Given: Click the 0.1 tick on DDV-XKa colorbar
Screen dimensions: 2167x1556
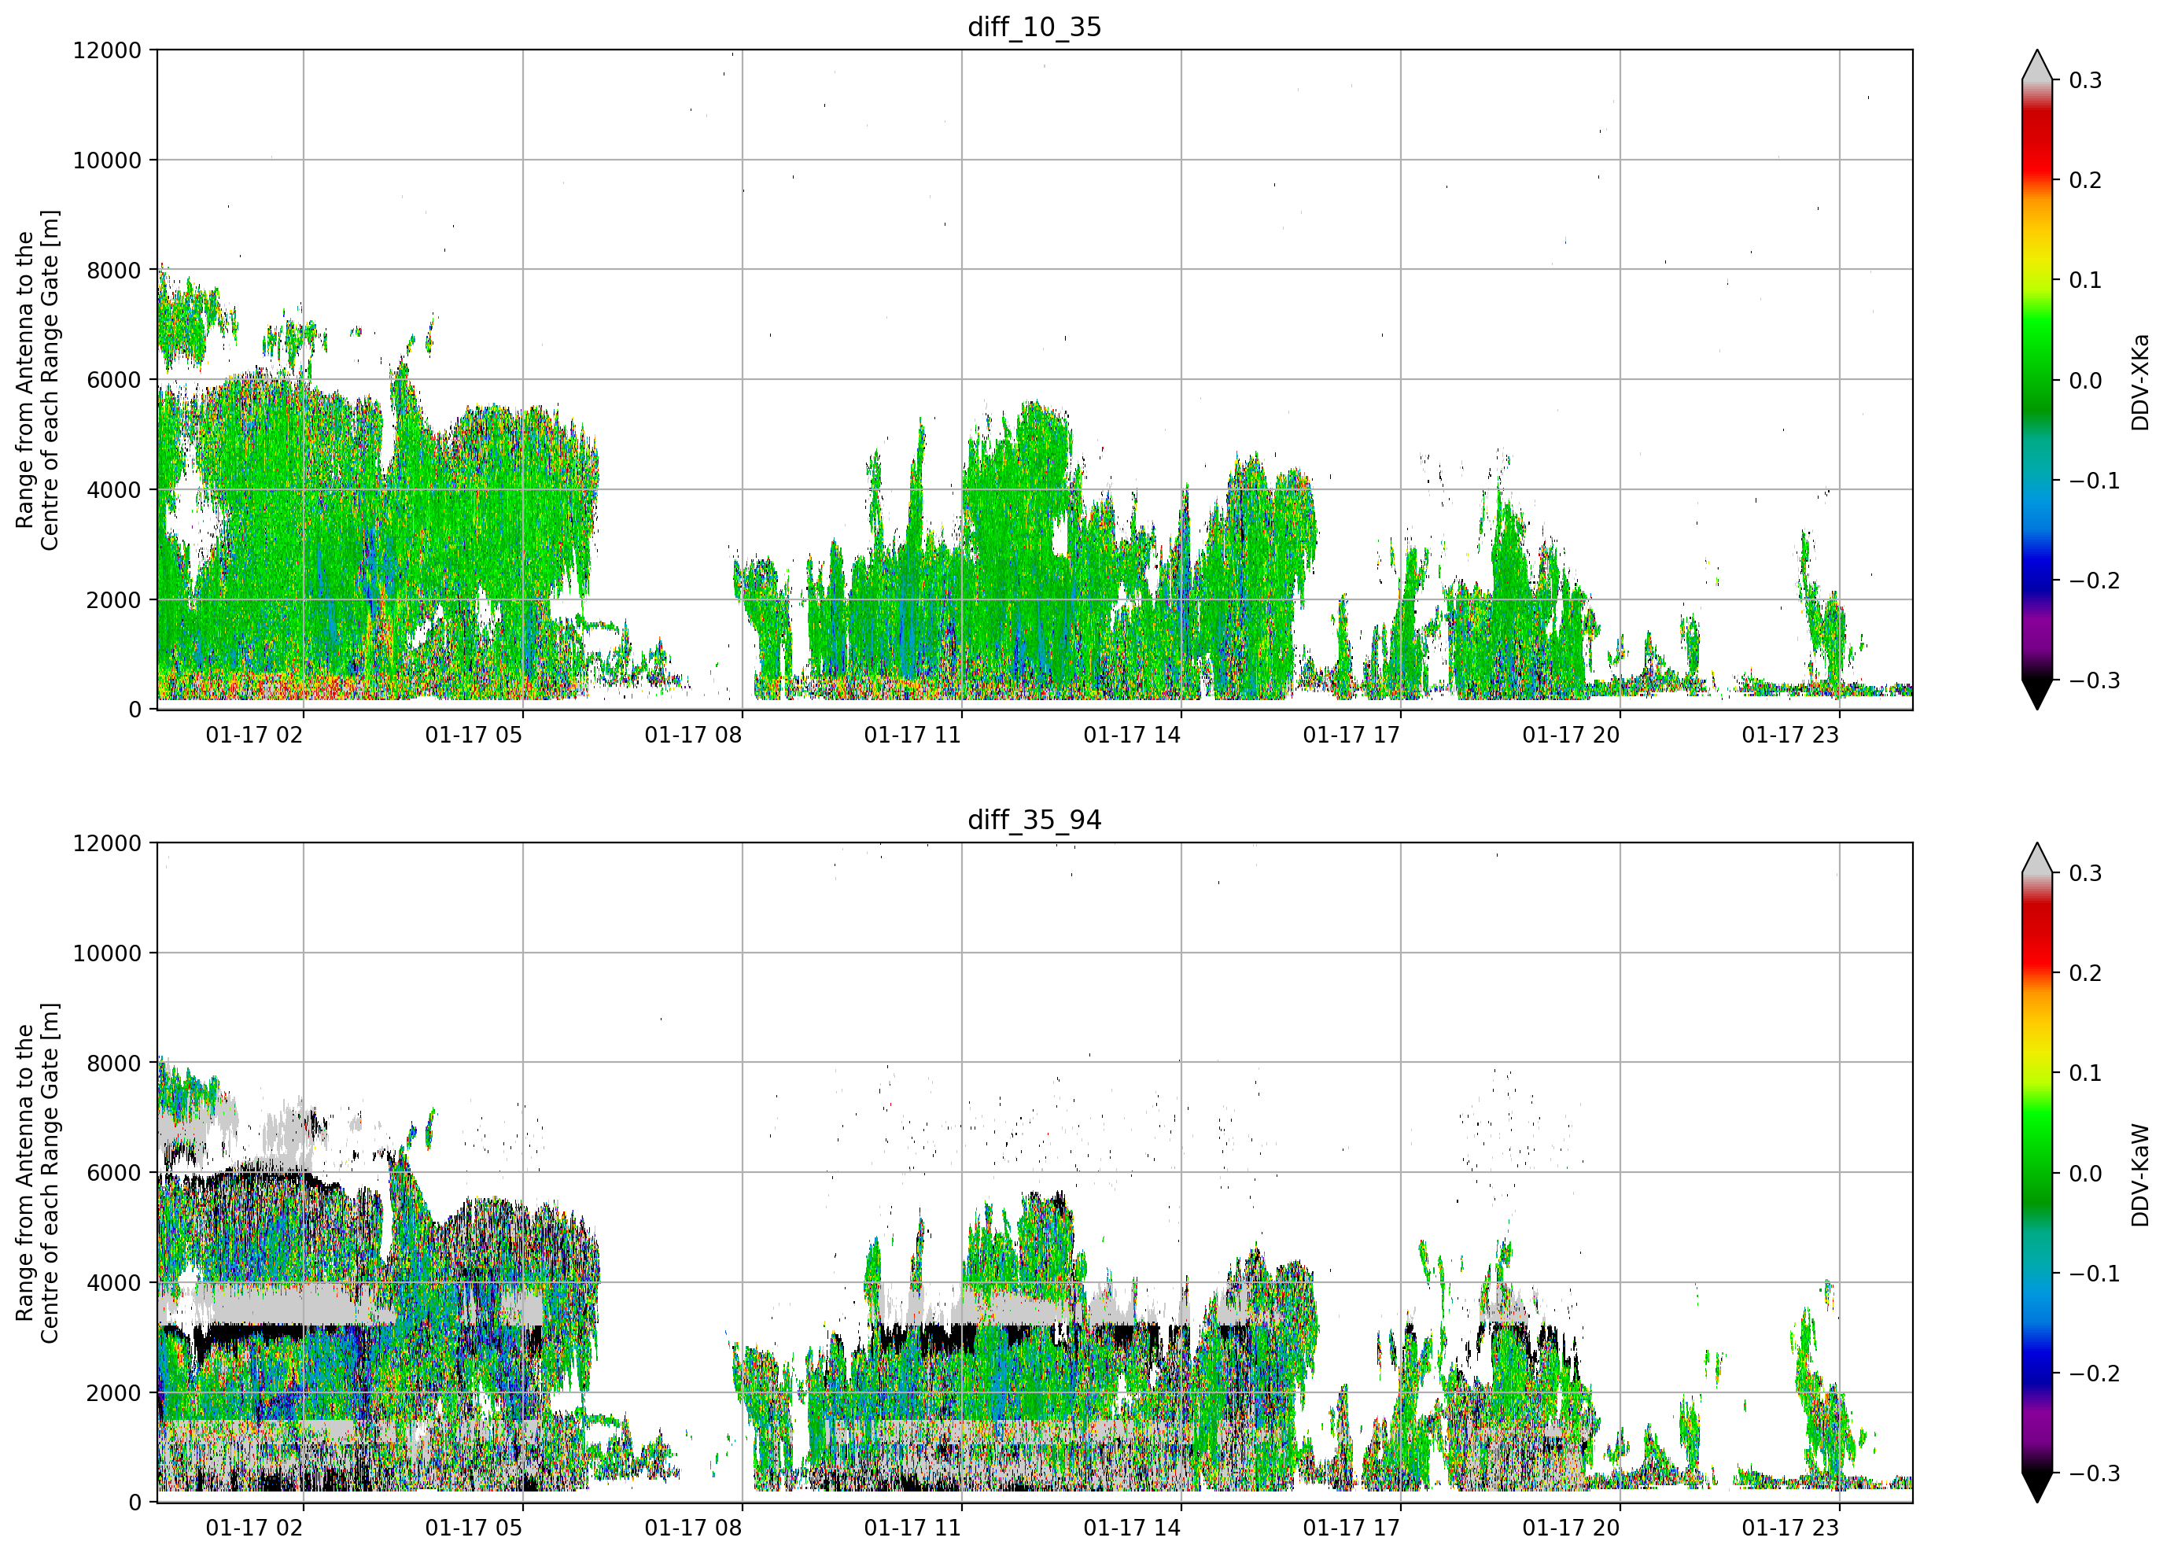Looking at the screenshot, I should tap(2086, 280).
